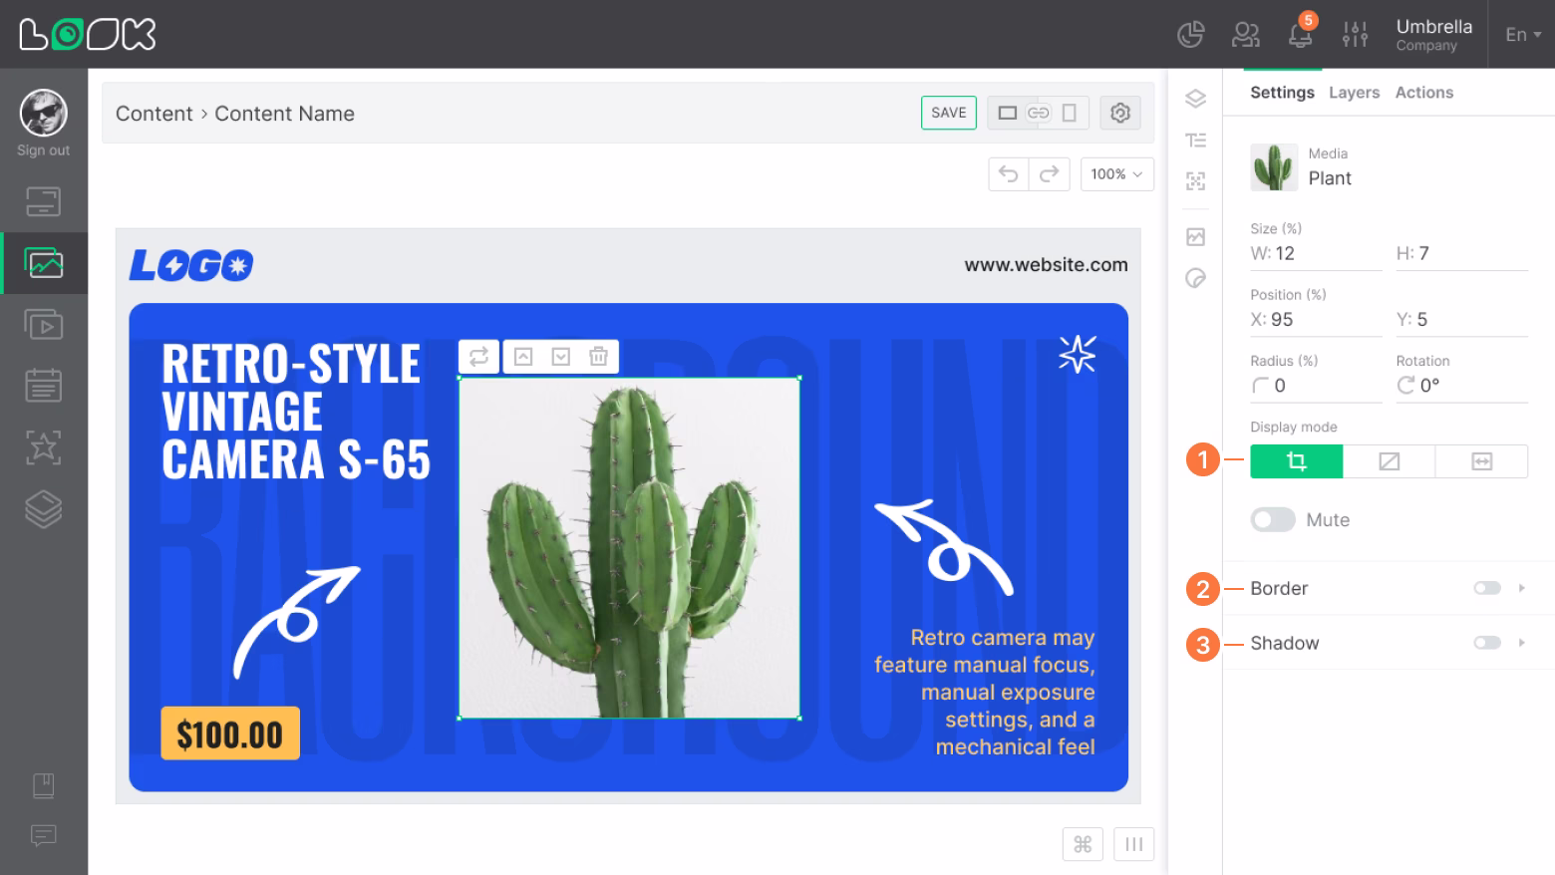
Task: Open the notifications bell icon
Action: point(1299,35)
